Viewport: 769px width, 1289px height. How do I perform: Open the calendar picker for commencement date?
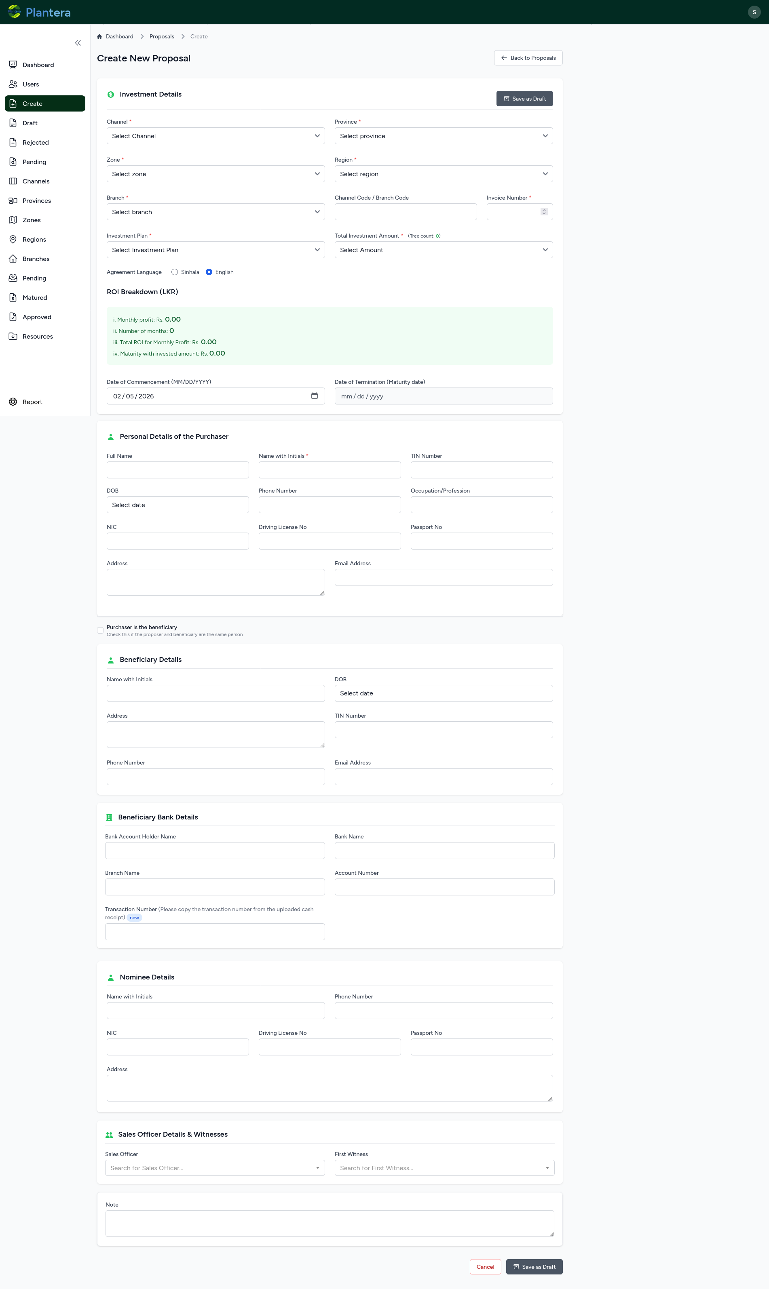(314, 396)
